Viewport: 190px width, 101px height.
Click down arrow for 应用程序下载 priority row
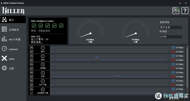[x=32, y=93]
